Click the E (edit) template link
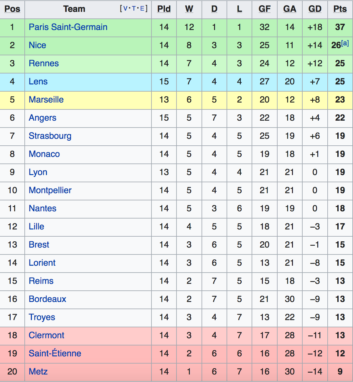 142,8
